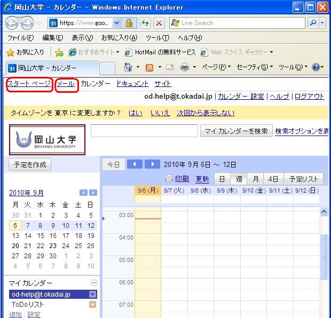
Task: Click the Home house icon
Action: 128,67
